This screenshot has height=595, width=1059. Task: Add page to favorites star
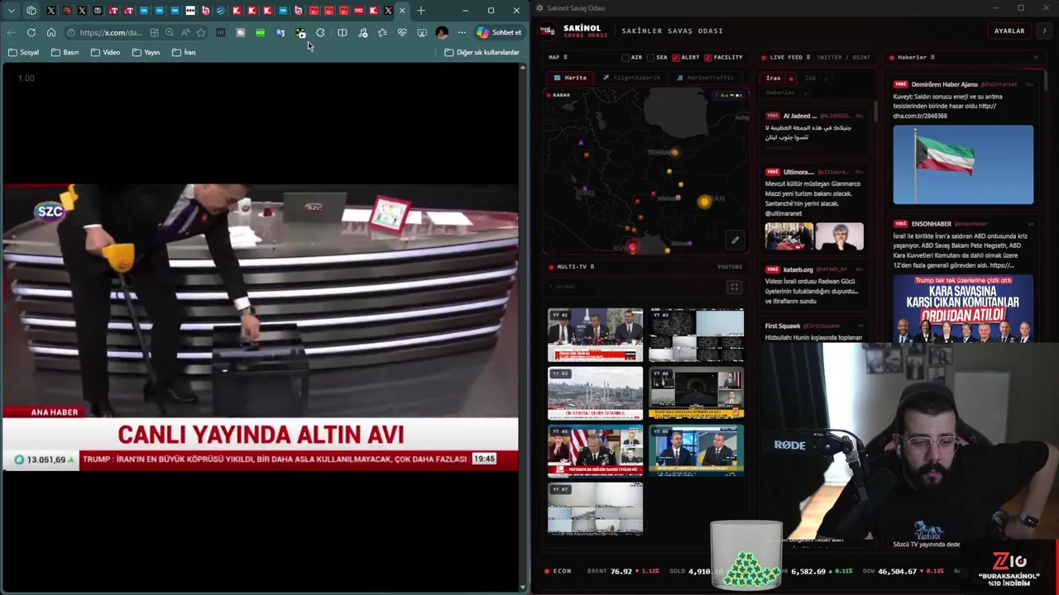tap(200, 32)
